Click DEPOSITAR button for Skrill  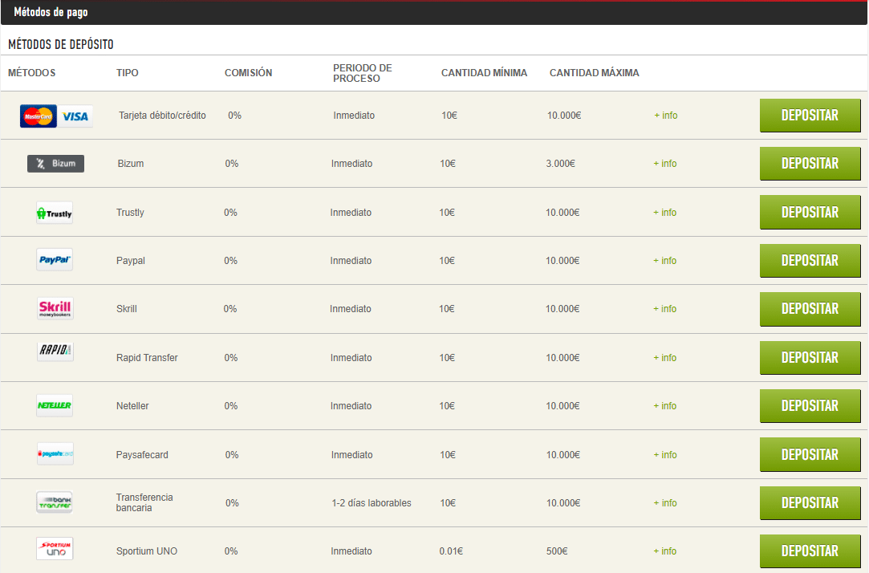point(810,309)
